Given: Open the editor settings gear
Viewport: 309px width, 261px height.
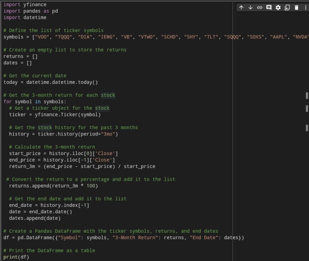Looking at the screenshot, I should pos(278,7).
